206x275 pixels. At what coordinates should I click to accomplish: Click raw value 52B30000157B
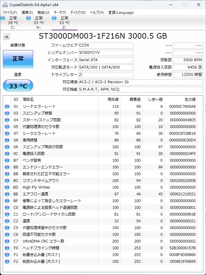[182, 248]
